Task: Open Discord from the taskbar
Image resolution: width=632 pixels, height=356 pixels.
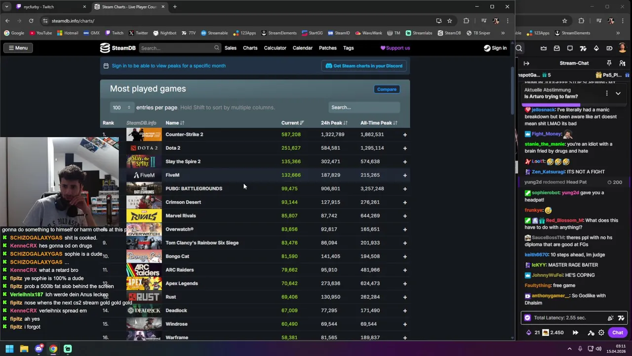Action: tap(39, 349)
